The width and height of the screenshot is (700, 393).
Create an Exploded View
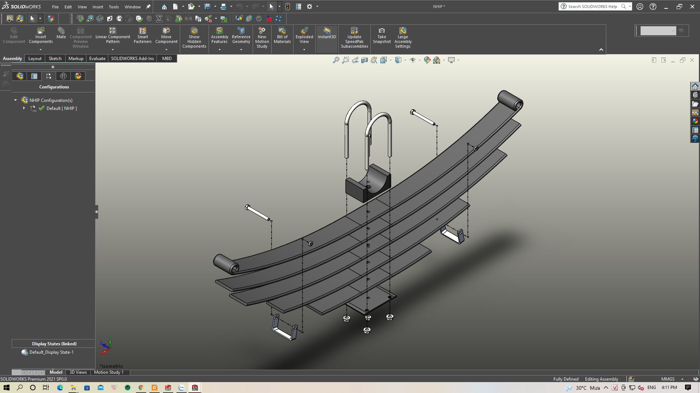pyautogui.click(x=304, y=36)
